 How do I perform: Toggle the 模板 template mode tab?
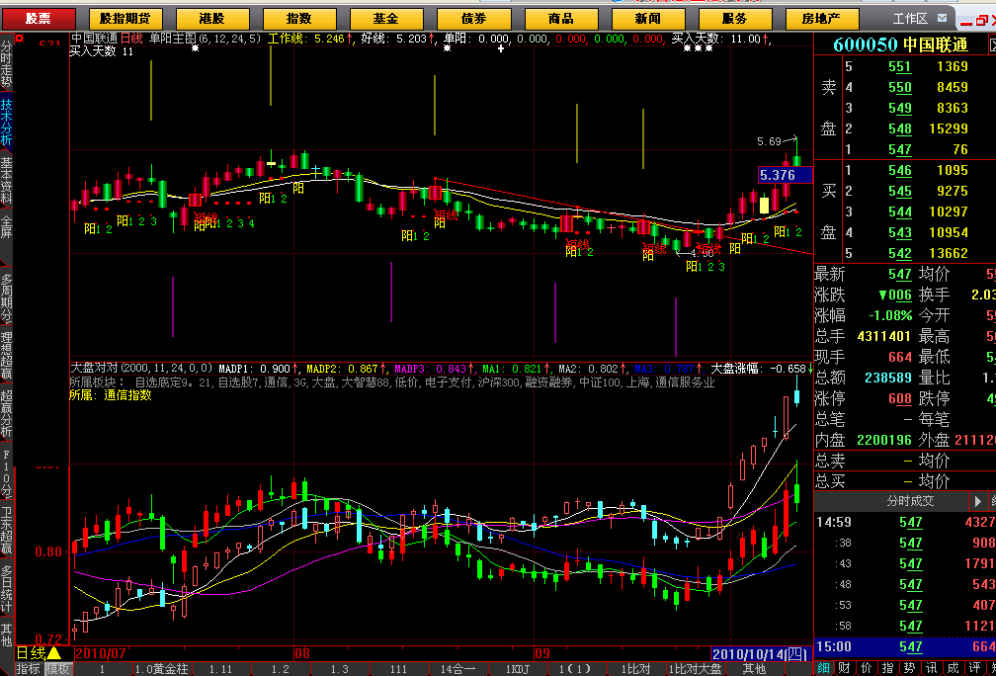tap(58, 669)
